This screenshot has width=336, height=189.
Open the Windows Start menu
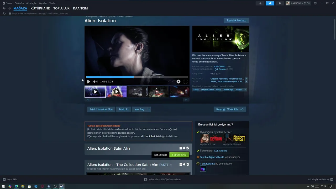click(3, 186)
